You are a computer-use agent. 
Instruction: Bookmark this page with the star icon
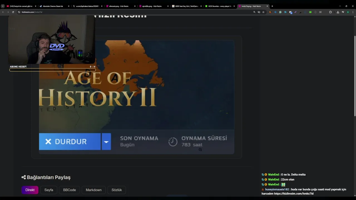tap(263, 12)
